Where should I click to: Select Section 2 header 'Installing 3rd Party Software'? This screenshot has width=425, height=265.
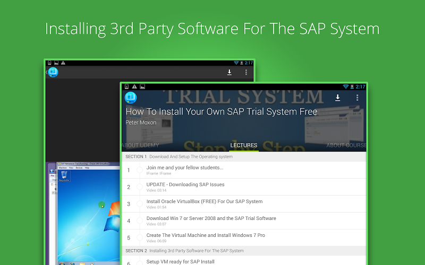point(244,251)
